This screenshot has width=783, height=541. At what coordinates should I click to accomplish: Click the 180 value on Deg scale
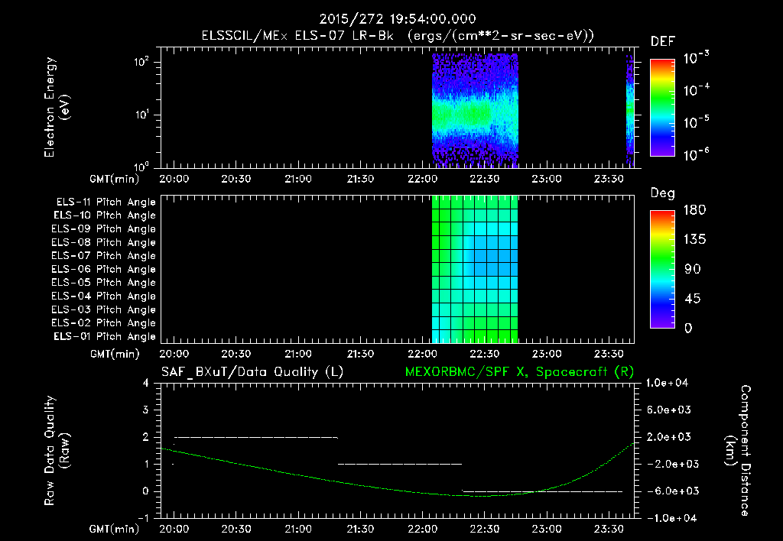pos(694,209)
